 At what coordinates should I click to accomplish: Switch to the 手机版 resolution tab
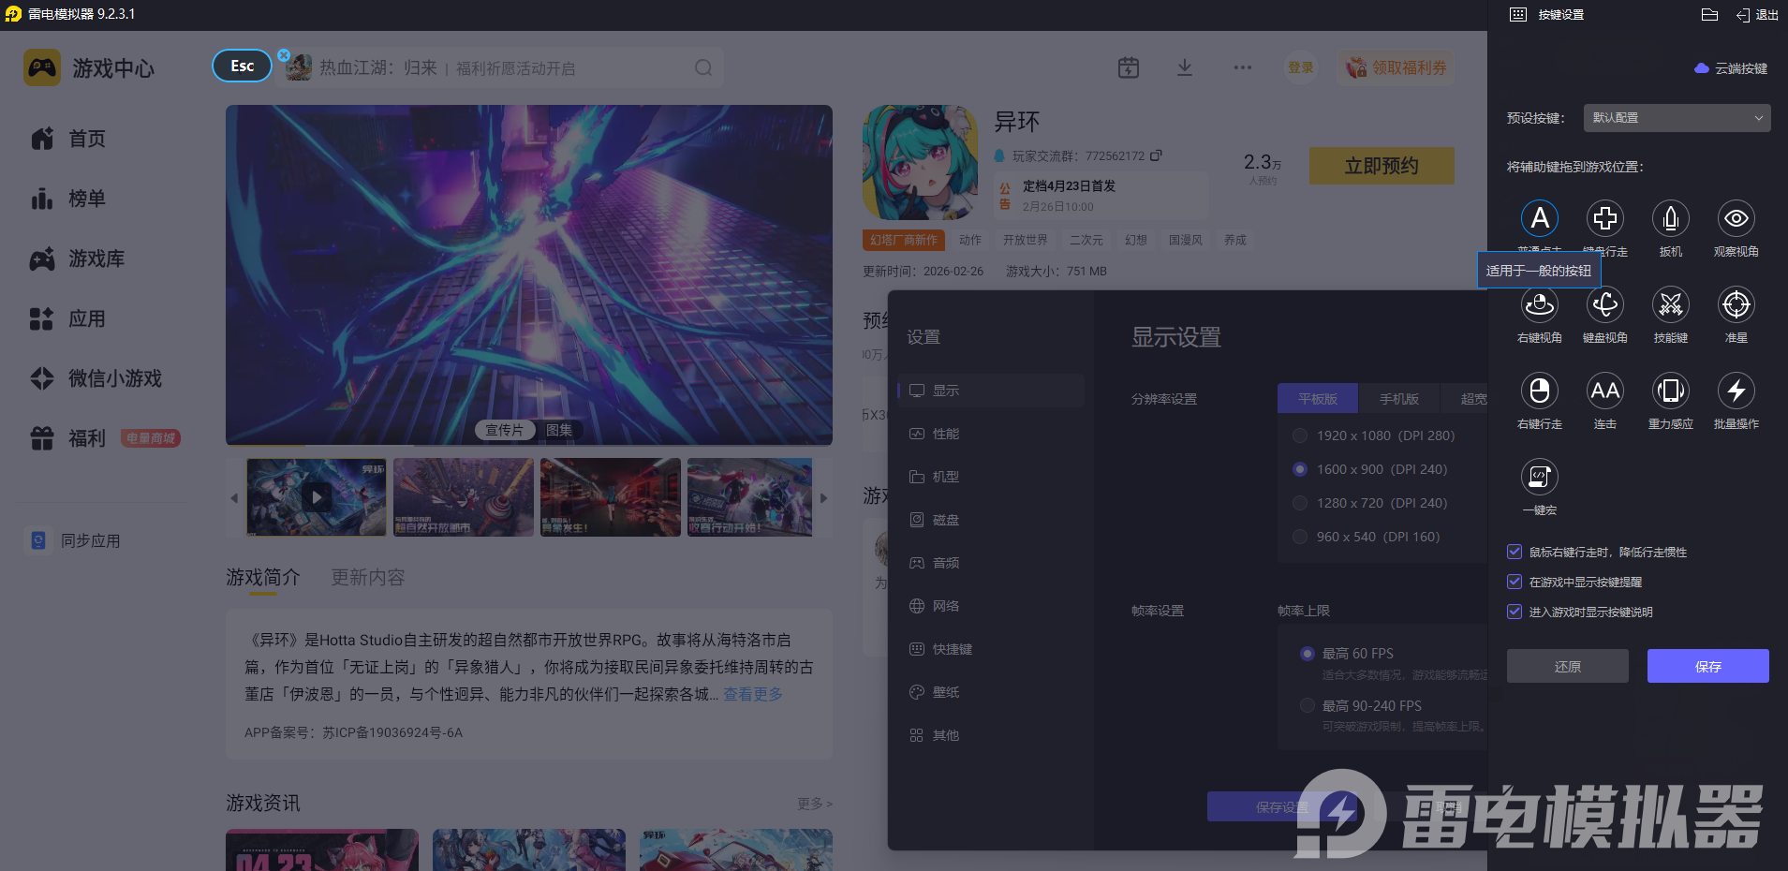pyautogui.click(x=1398, y=399)
